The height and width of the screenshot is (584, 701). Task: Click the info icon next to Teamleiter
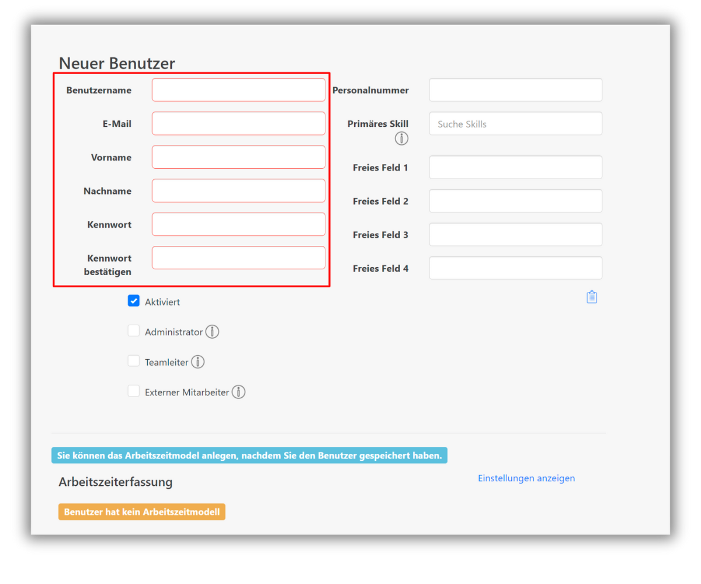tap(198, 362)
